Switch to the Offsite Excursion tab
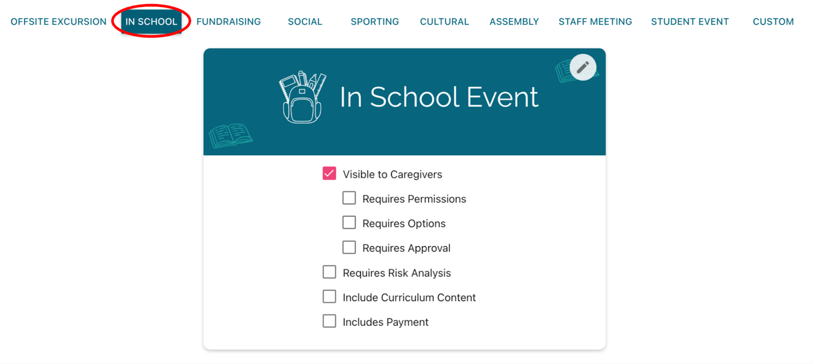Viewport: 813px width, 364px height. [58, 22]
